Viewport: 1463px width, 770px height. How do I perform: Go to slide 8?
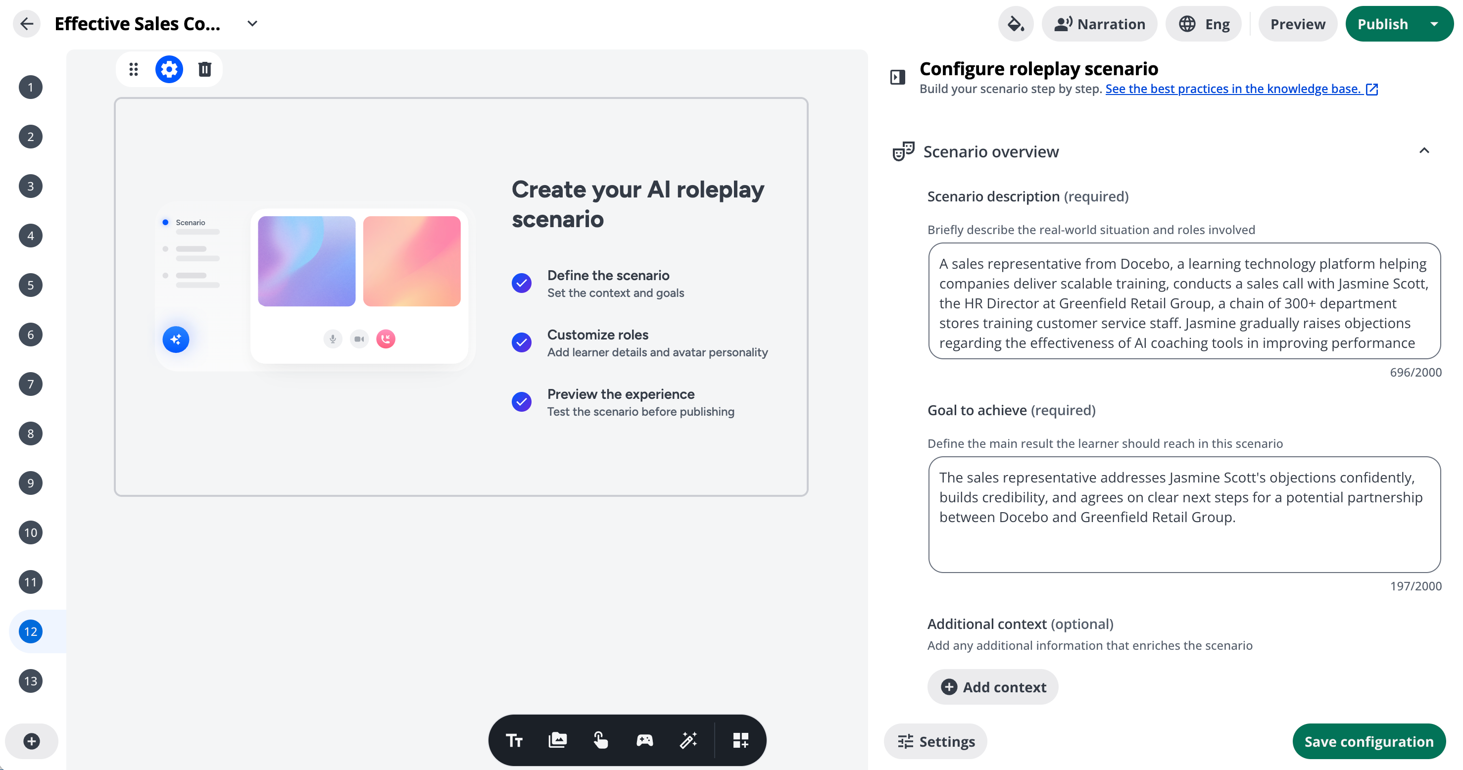pyautogui.click(x=31, y=434)
